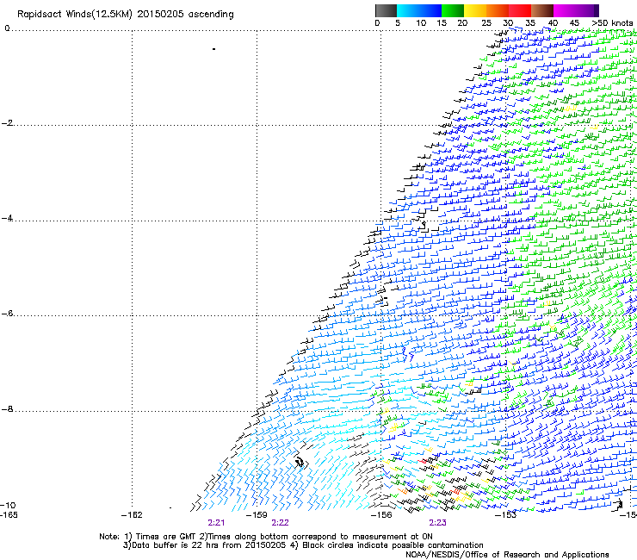Viewport: 637px width, 560px height.
Task: Click the '-8' latitude axis label
Action: click(x=7, y=408)
